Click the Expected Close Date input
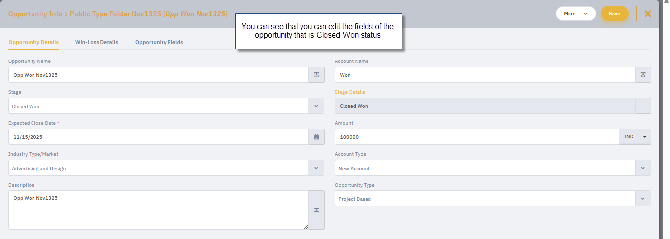 tap(158, 137)
